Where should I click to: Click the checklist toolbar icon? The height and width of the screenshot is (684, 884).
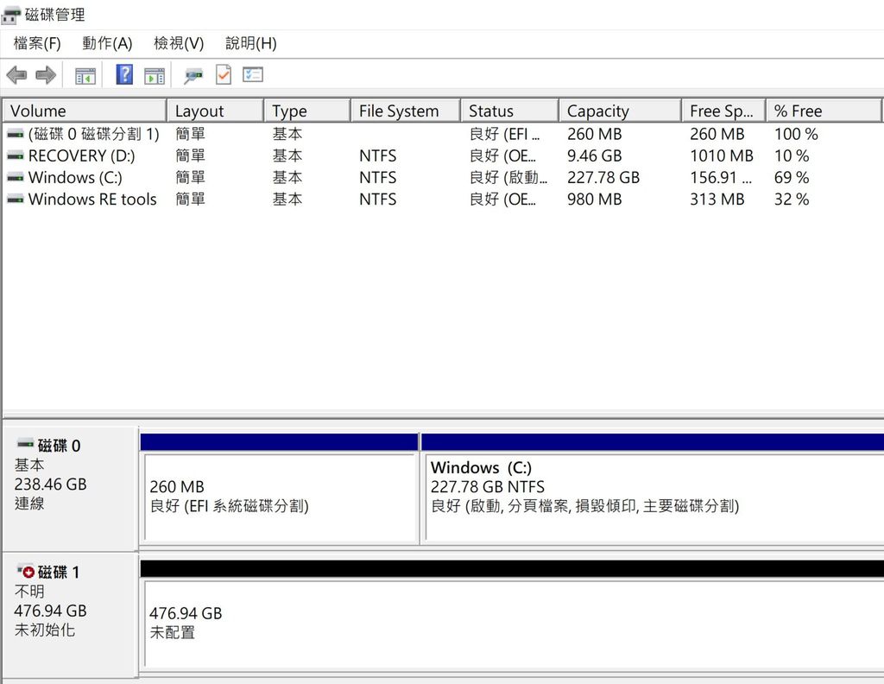251,74
